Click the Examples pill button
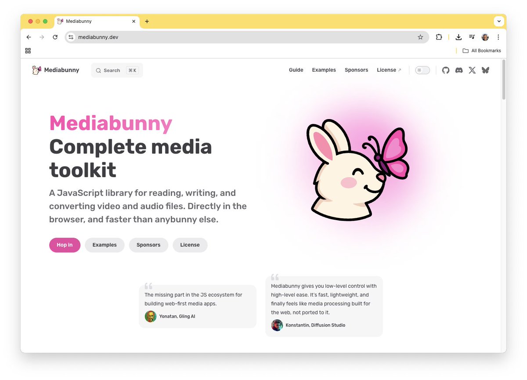The width and height of the screenshot is (527, 380). pyautogui.click(x=105, y=245)
